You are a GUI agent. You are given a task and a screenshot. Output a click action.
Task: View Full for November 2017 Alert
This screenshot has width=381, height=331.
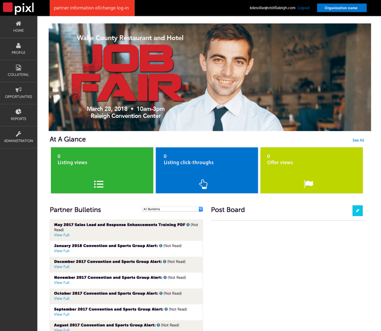62,283
